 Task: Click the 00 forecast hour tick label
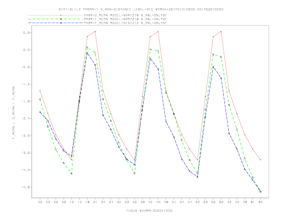point(40,202)
